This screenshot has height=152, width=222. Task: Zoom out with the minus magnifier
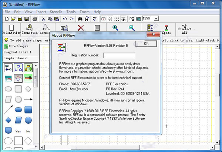tap(132, 28)
